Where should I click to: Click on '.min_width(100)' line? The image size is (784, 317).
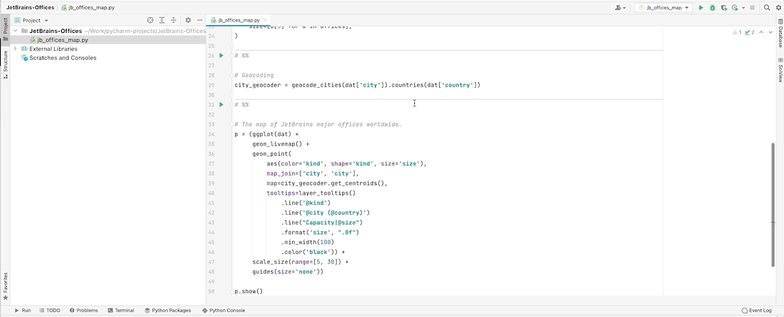pyautogui.click(x=307, y=242)
